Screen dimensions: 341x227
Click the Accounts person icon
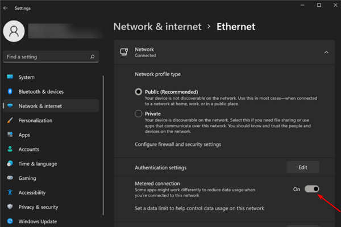(10, 149)
